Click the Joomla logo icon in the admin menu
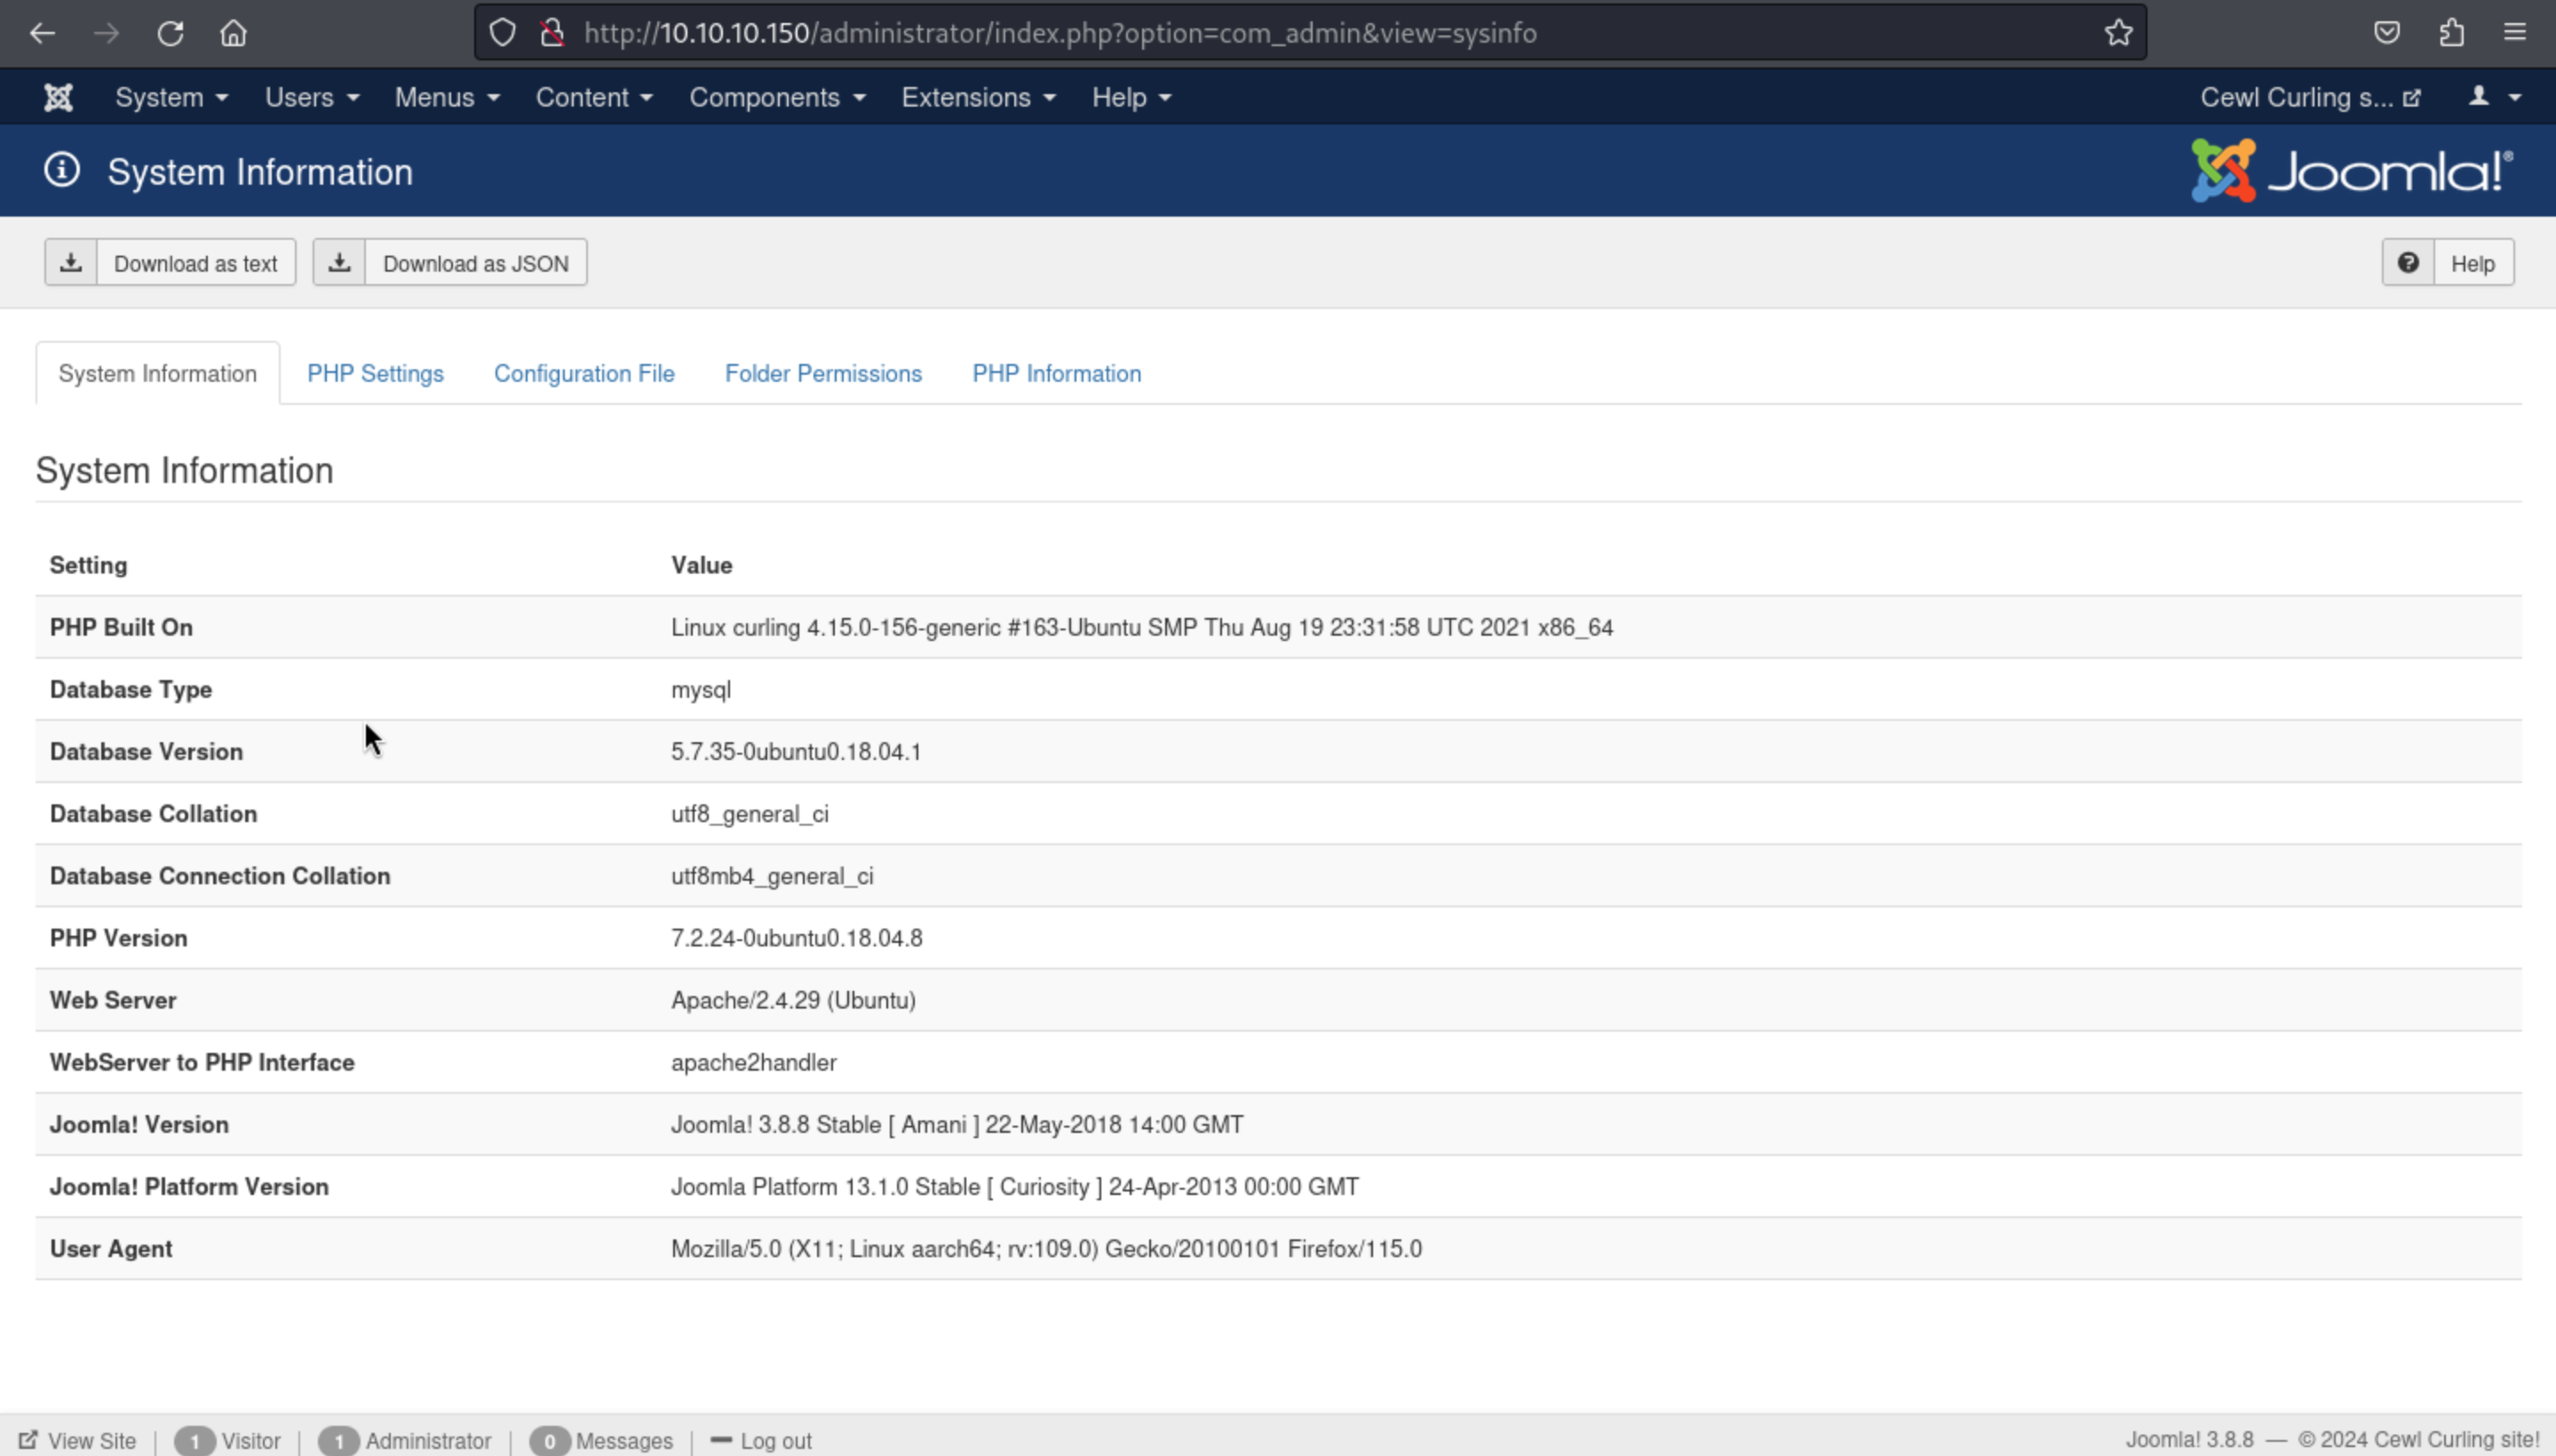The width and height of the screenshot is (2556, 1456). (58, 97)
